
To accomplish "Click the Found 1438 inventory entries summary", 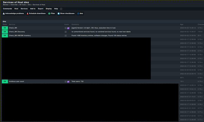I will tap(99, 36).
